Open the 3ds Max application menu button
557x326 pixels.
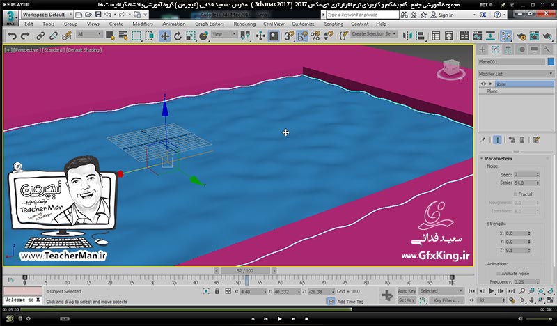pos(10,18)
